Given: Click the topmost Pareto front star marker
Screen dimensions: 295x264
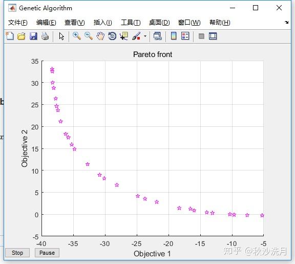Looking at the screenshot, I should [x=52, y=69].
